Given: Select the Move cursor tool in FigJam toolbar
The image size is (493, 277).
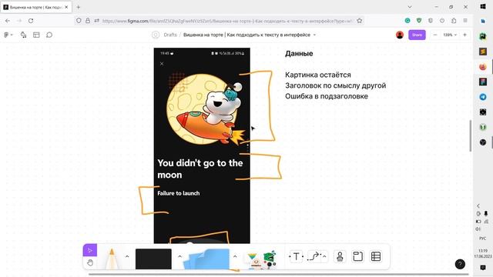Looking at the screenshot, I should pos(90,250).
